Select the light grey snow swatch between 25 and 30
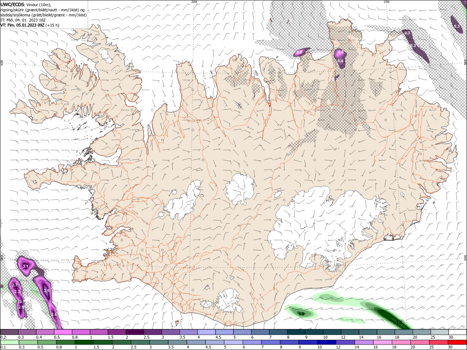This screenshot has width=467, height=350. click(x=440, y=332)
